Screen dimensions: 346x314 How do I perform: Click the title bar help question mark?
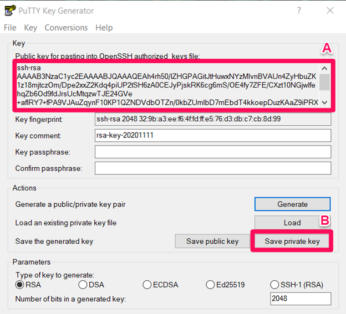coord(299,11)
